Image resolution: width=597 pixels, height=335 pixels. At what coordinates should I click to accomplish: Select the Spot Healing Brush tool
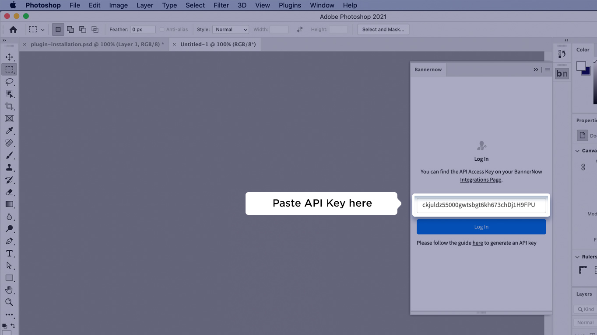(9, 143)
